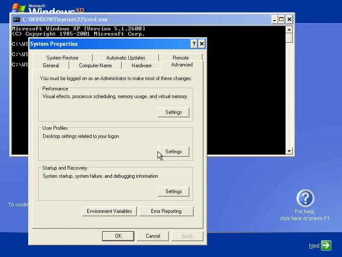Select the General tab
This screenshot has width=342, height=257.
coord(51,66)
